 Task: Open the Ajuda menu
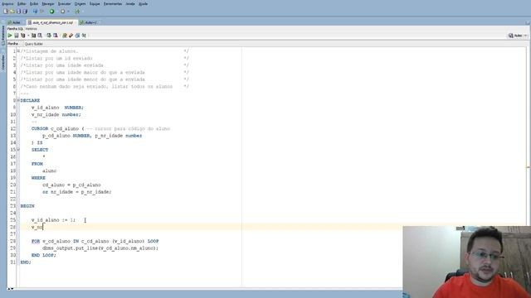coord(144,3)
